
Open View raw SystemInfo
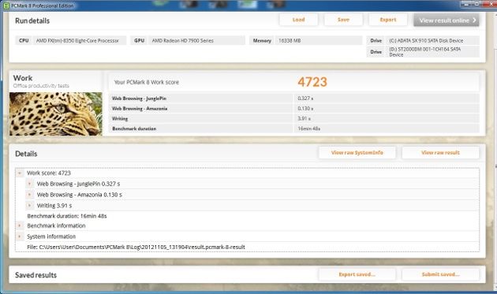tap(357, 153)
